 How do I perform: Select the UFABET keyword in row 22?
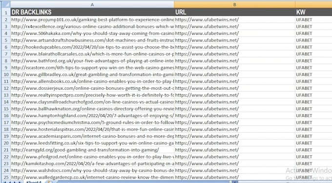click(304, 157)
